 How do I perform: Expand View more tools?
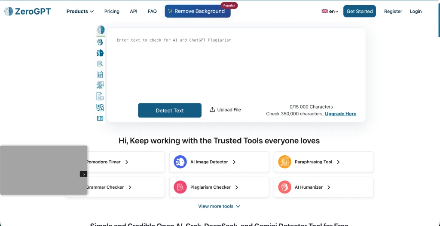click(219, 206)
